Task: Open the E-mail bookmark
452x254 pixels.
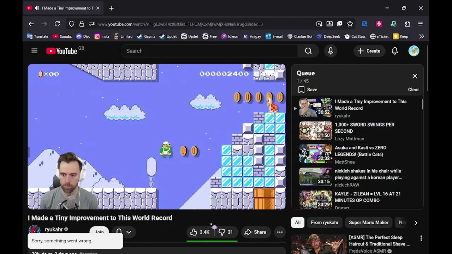Action: pyautogui.click(x=274, y=36)
